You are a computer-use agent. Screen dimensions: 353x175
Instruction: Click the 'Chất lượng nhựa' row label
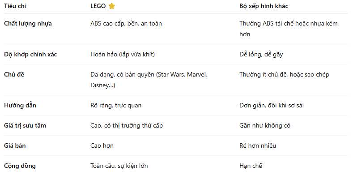(28, 23)
